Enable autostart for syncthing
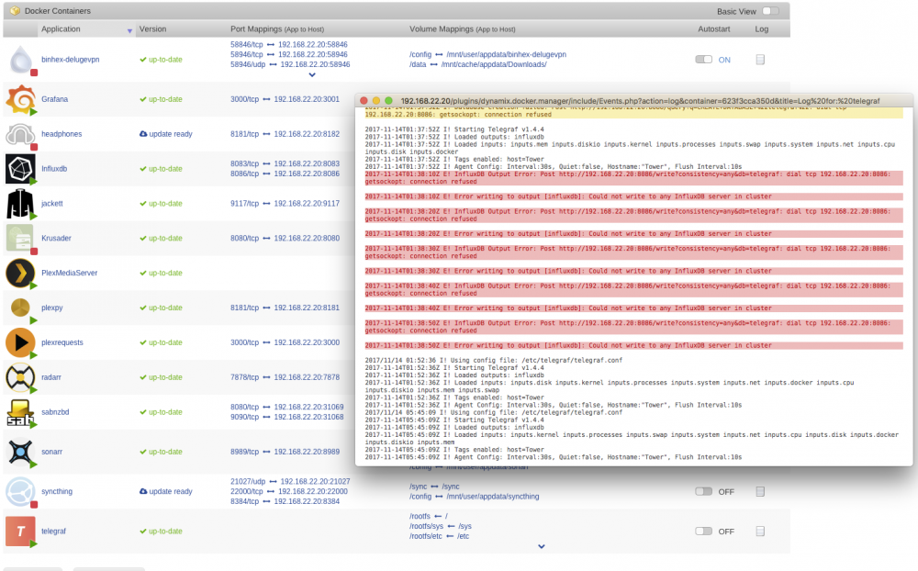Image resolution: width=918 pixels, height=571 pixels. 704,492
